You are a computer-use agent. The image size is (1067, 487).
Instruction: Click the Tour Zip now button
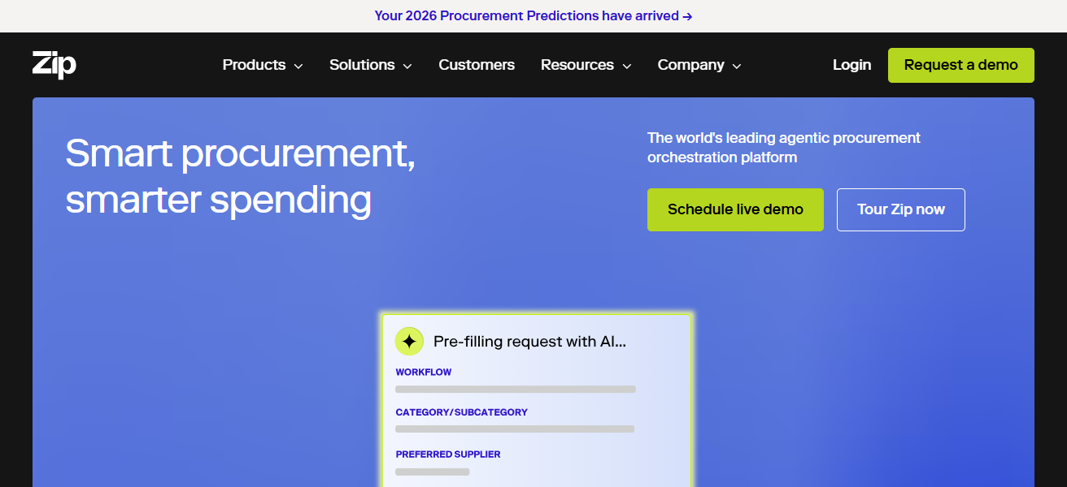900,209
